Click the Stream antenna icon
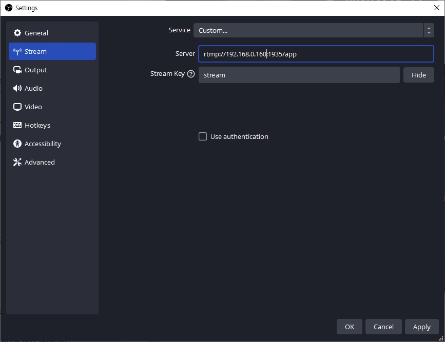 tap(17, 51)
